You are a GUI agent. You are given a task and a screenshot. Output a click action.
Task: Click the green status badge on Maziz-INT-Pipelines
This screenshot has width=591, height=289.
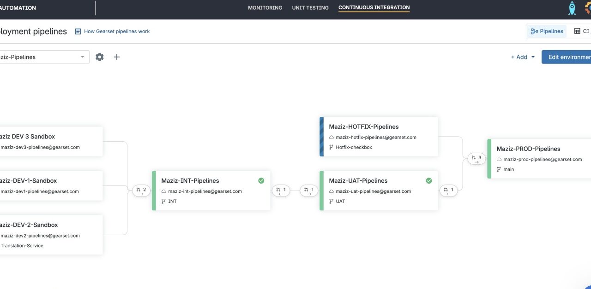(261, 180)
